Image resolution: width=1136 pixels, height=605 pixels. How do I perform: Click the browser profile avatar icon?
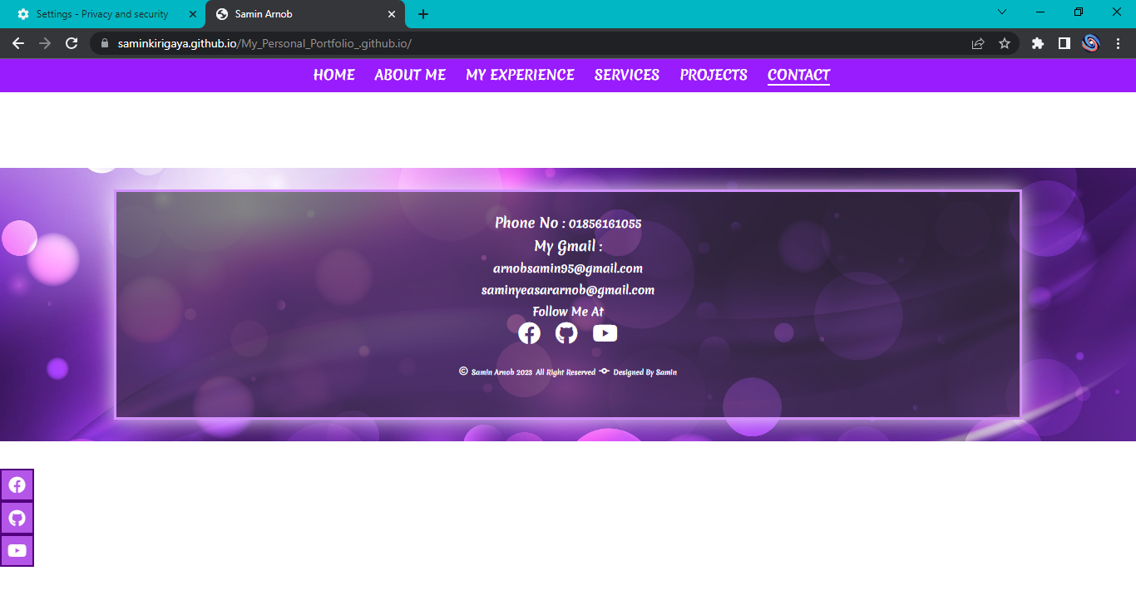point(1091,43)
